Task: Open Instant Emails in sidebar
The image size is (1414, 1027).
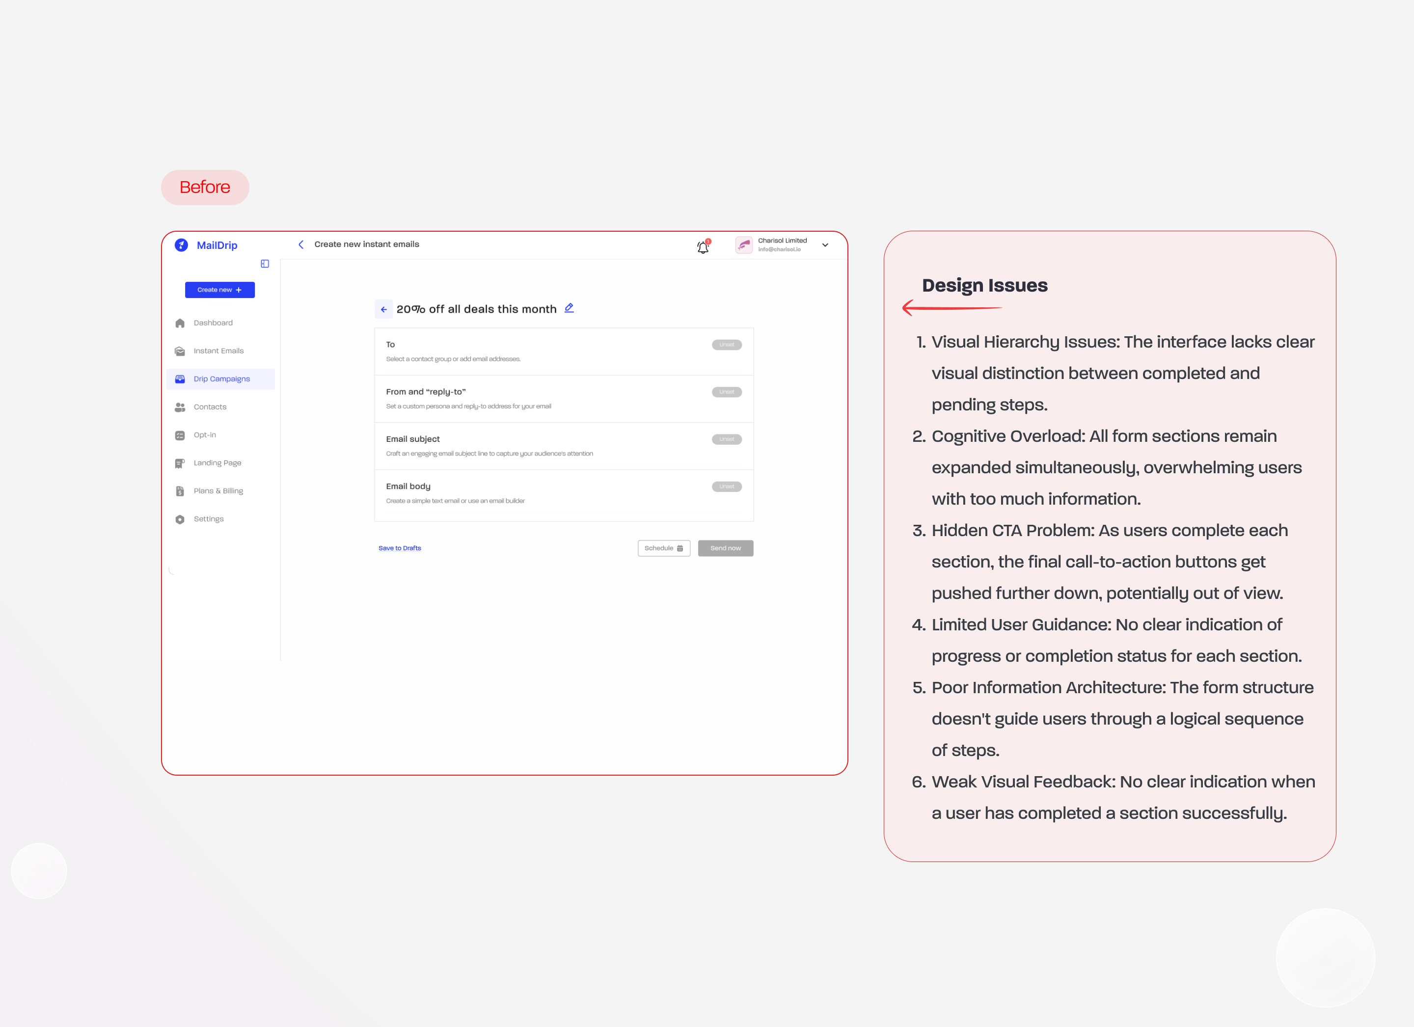Action: pyautogui.click(x=218, y=351)
